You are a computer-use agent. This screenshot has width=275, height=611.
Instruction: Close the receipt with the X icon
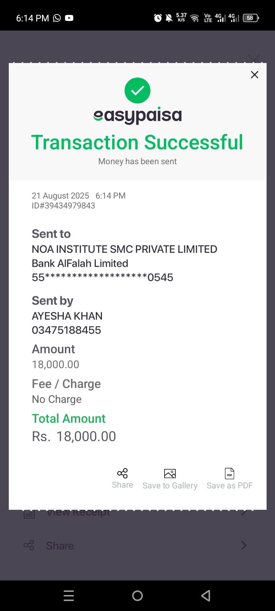[254, 75]
